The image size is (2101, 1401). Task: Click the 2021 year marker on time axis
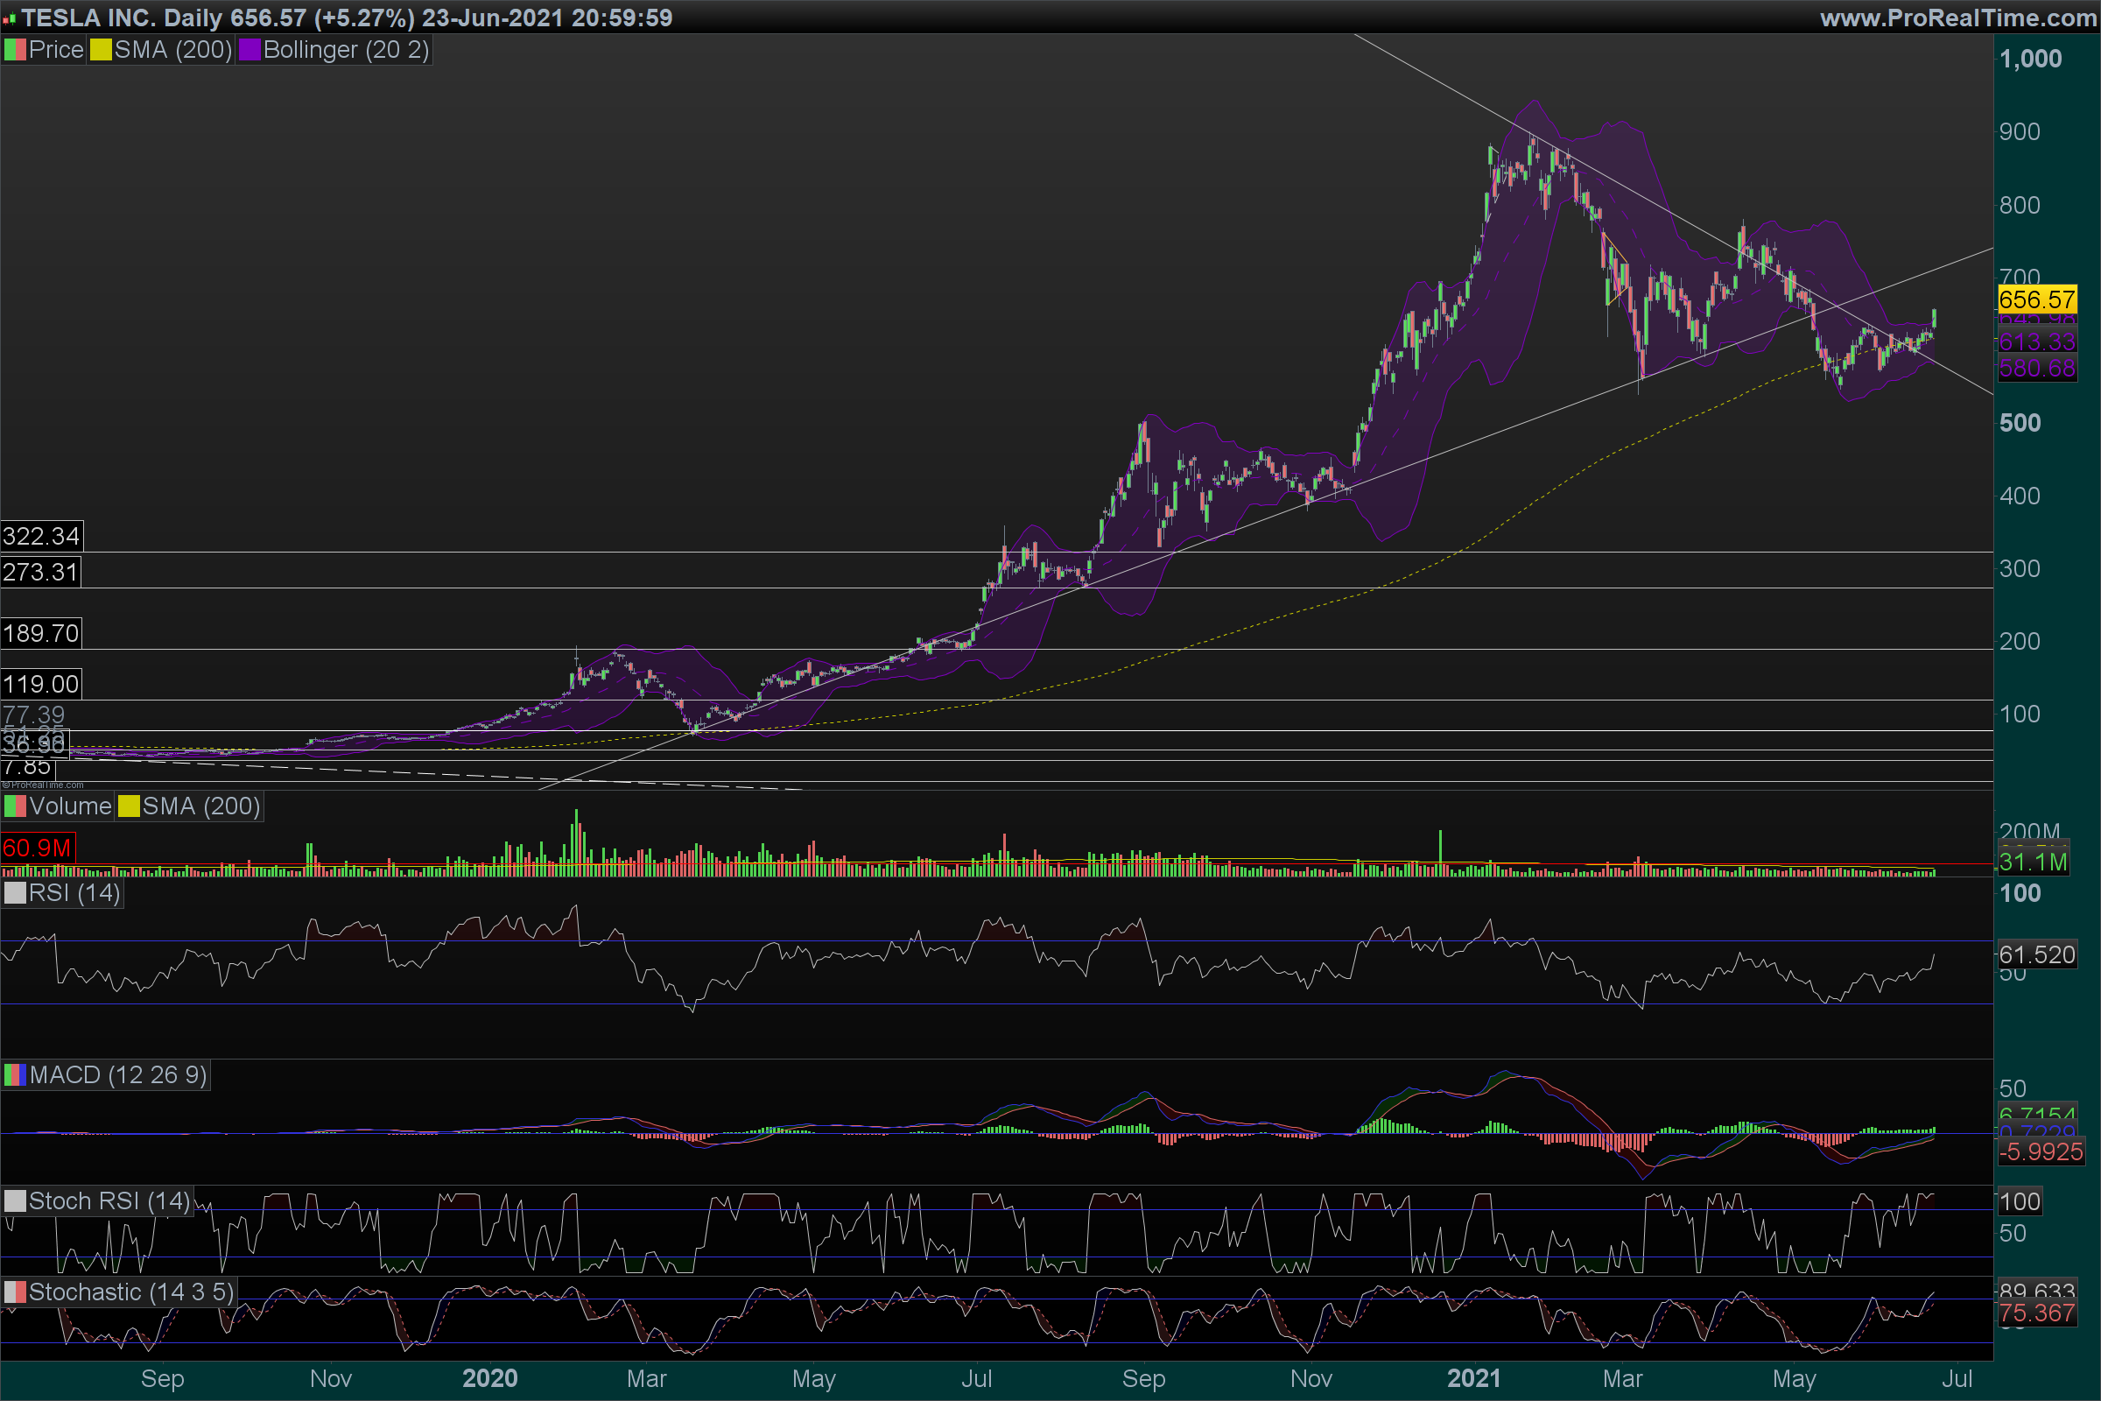point(1473,1378)
